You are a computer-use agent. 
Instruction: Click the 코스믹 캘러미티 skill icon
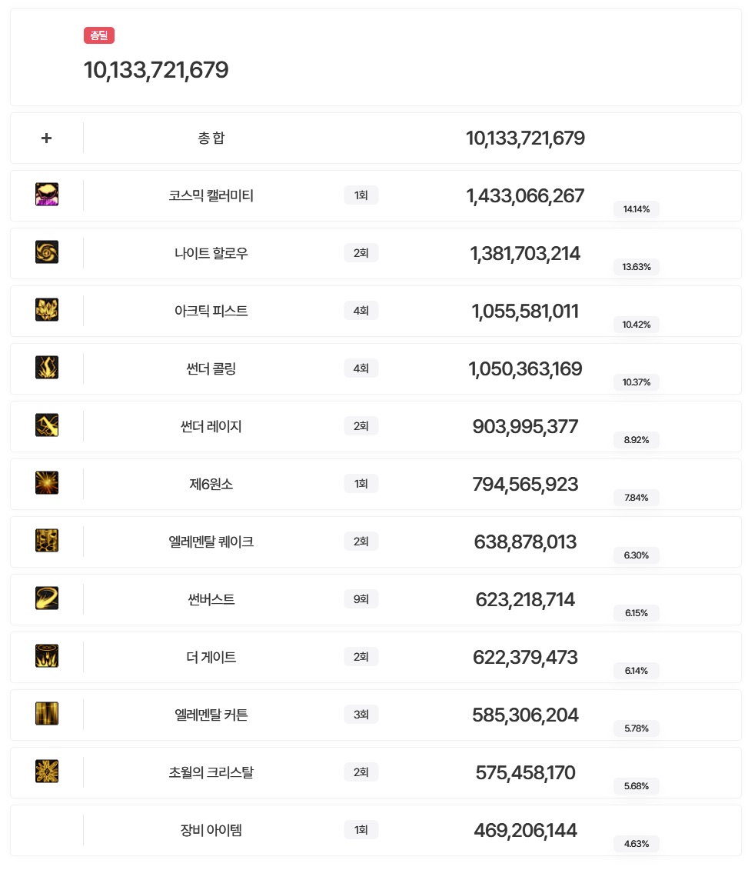tap(47, 195)
